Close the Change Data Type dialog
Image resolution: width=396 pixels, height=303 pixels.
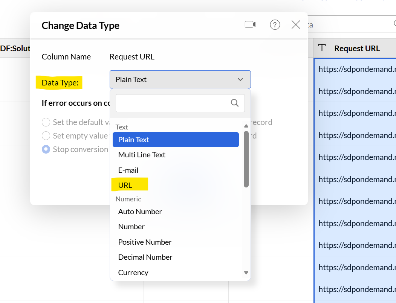pyautogui.click(x=296, y=25)
